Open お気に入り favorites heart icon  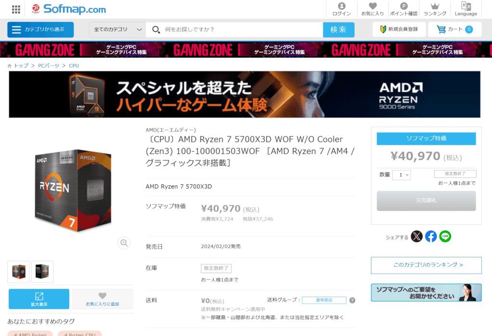tap(372, 9)
